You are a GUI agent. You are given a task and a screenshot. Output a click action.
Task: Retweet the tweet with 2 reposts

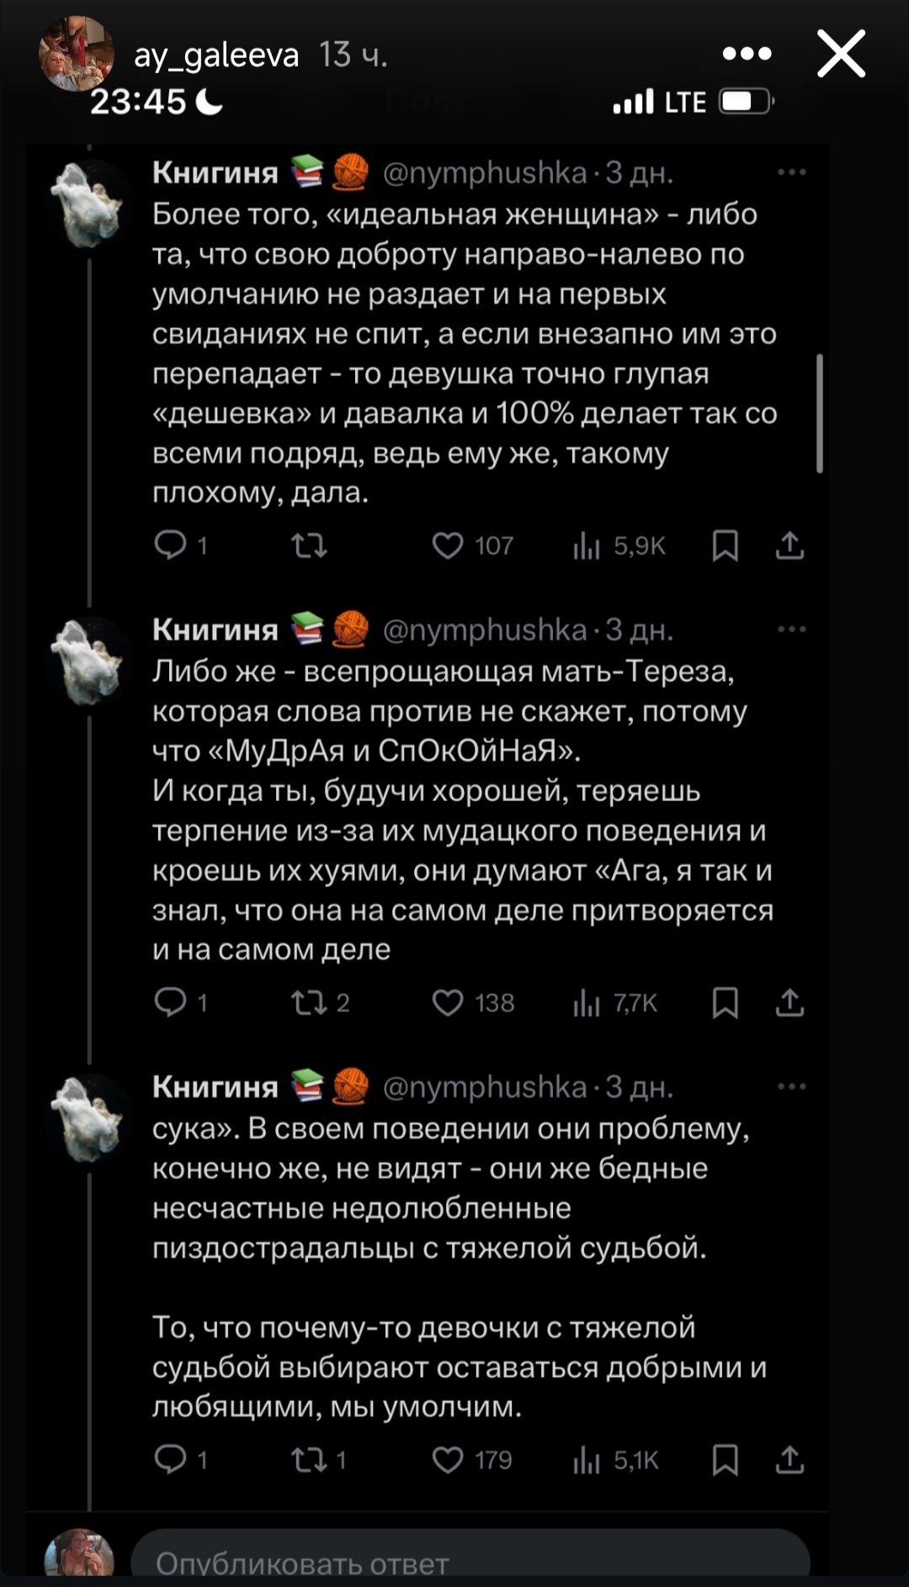[x=309, y=1003]
